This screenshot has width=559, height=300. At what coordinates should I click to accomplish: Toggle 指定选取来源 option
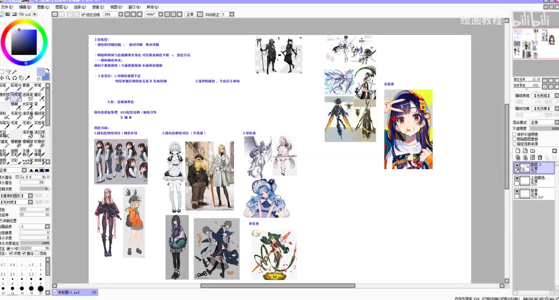coord(514,144)
